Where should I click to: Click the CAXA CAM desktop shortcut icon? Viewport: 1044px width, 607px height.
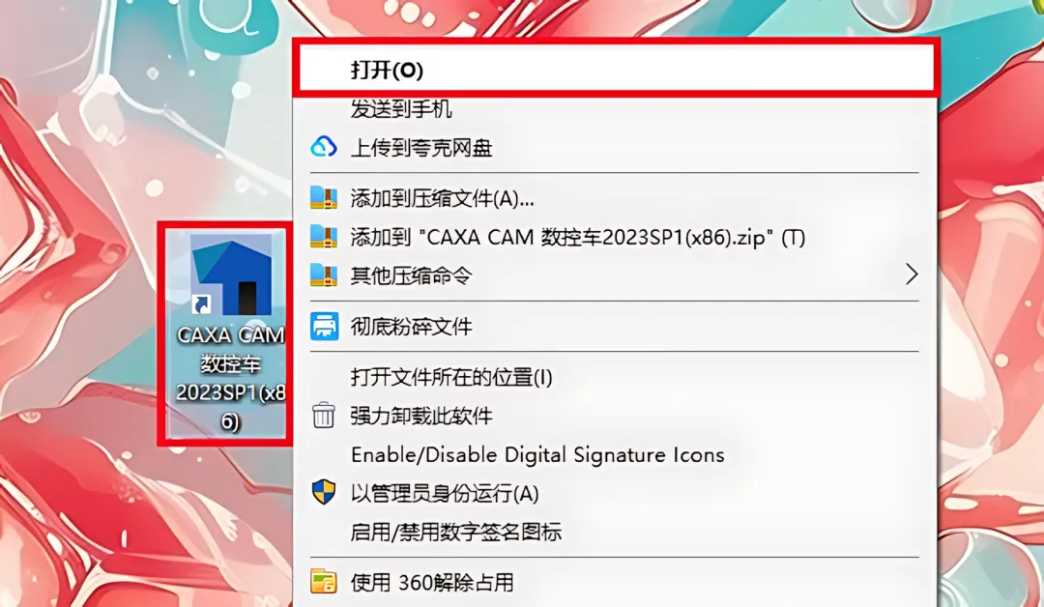[x=230, y=274]
